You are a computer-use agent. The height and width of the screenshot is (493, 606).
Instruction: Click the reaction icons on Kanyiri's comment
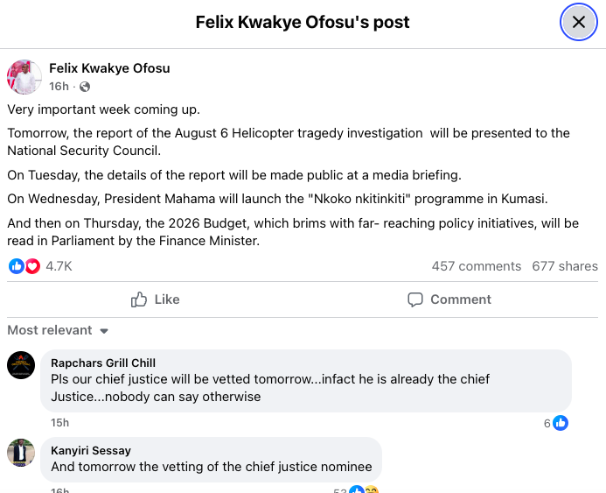point(364,489)
